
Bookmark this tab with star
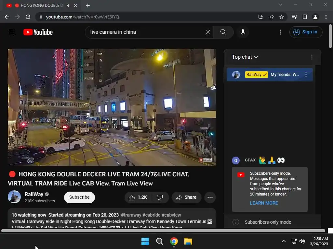282,17
